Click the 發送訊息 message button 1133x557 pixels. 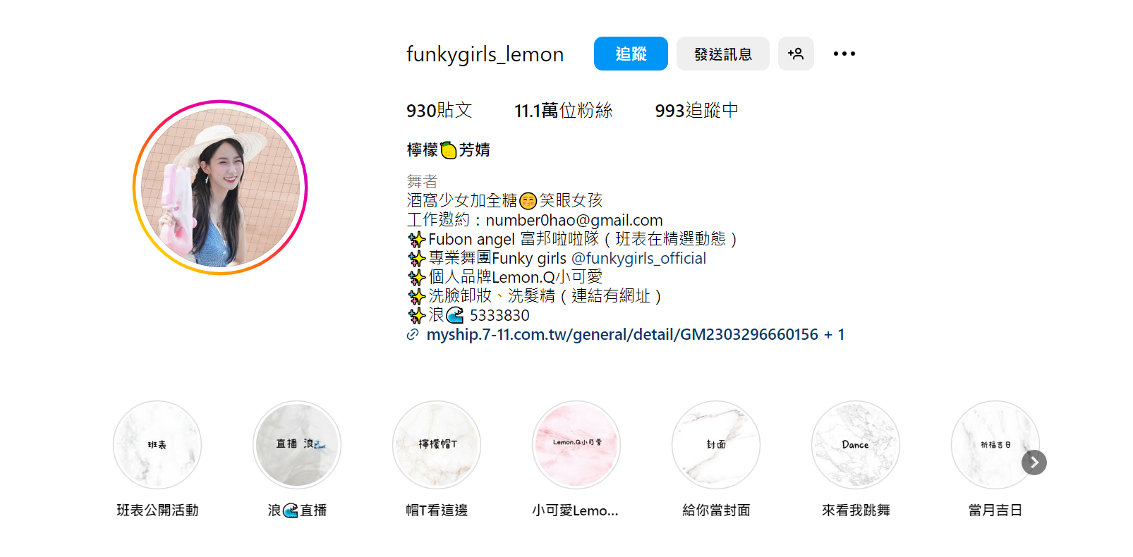click(723, 54)
